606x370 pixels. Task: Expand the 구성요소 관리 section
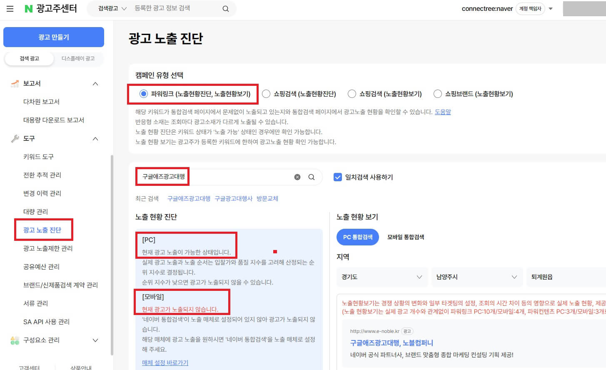95,340
